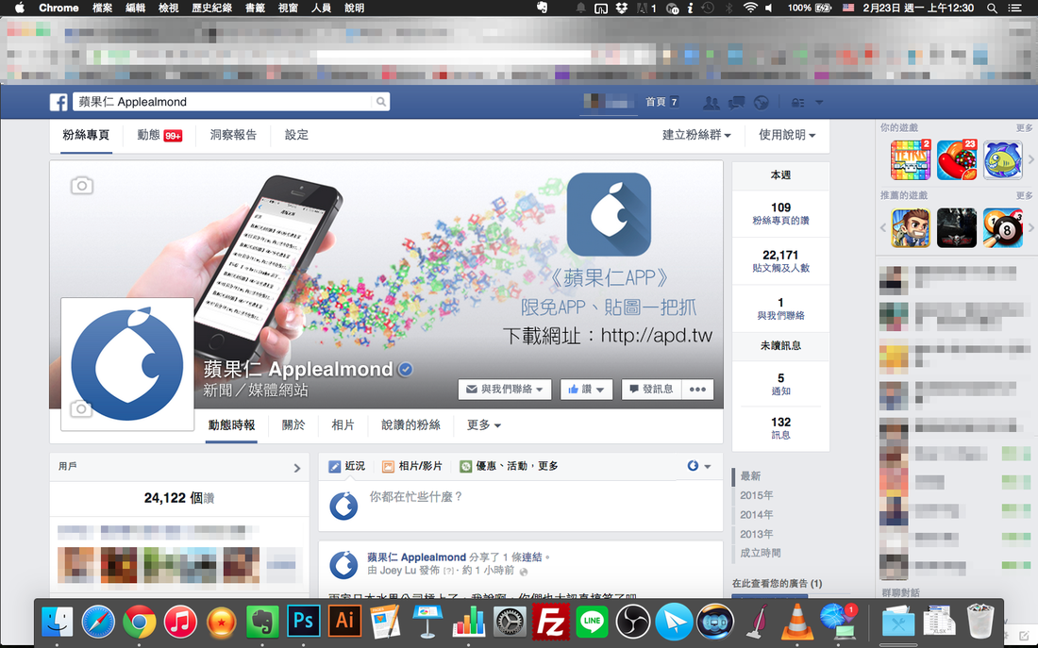Open the 相片 tab on the page

[x=343, y=425]
